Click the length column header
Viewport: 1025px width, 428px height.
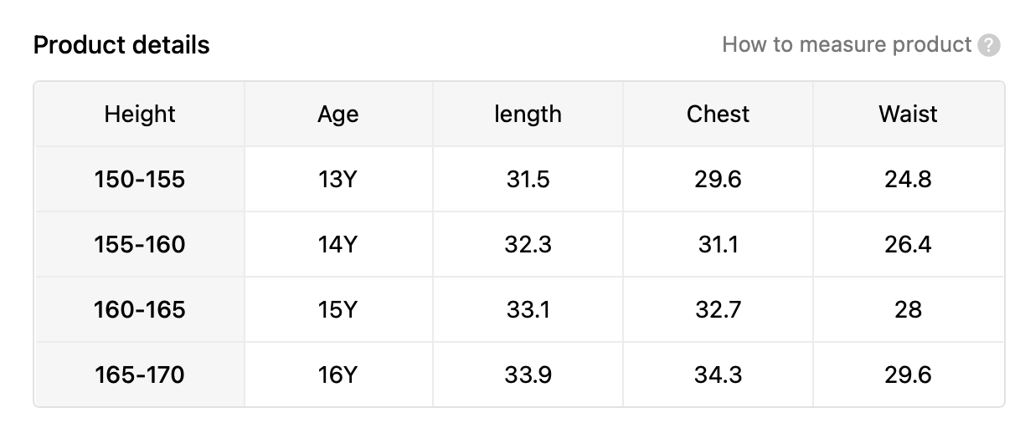pos(528,114)
